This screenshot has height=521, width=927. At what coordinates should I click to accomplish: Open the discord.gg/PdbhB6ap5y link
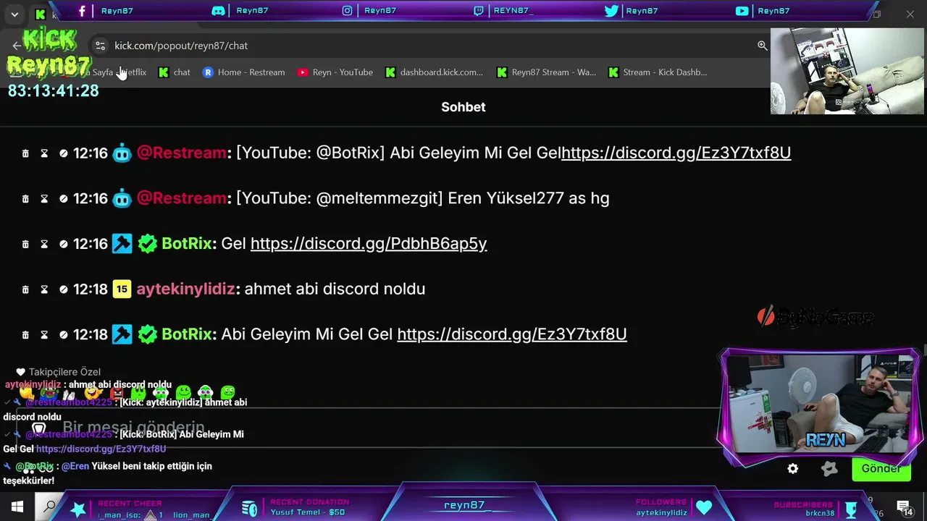pos(369,244)
